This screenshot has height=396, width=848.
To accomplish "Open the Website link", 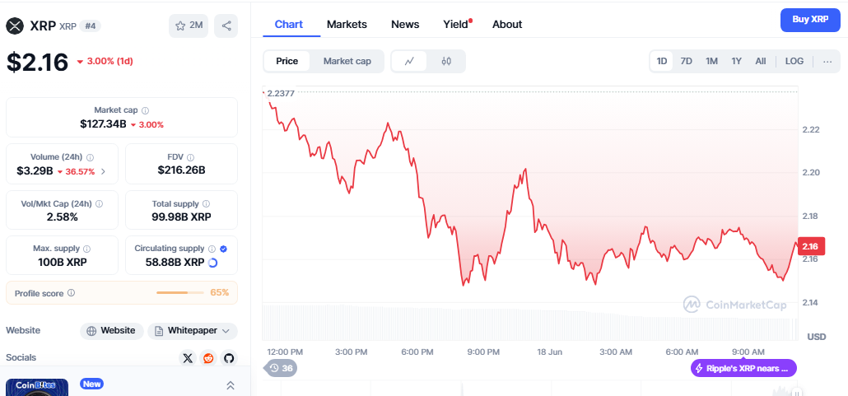I will point(112,330).
